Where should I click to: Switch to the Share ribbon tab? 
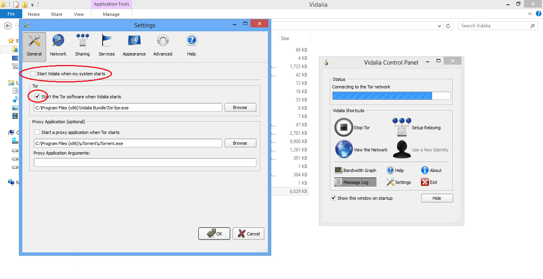tap(56, 14)
